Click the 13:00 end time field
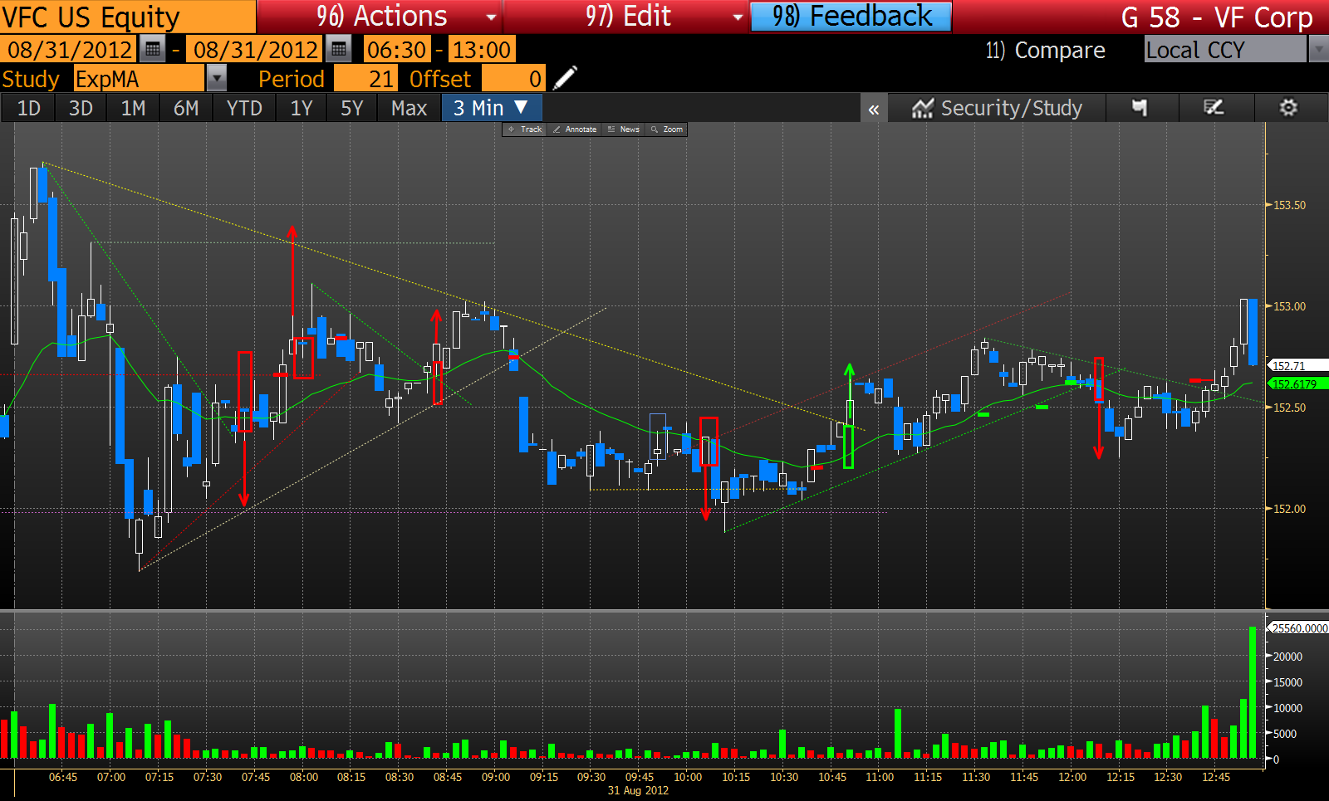This screenshot has height=801, width=1329. (x=482, y=50)
